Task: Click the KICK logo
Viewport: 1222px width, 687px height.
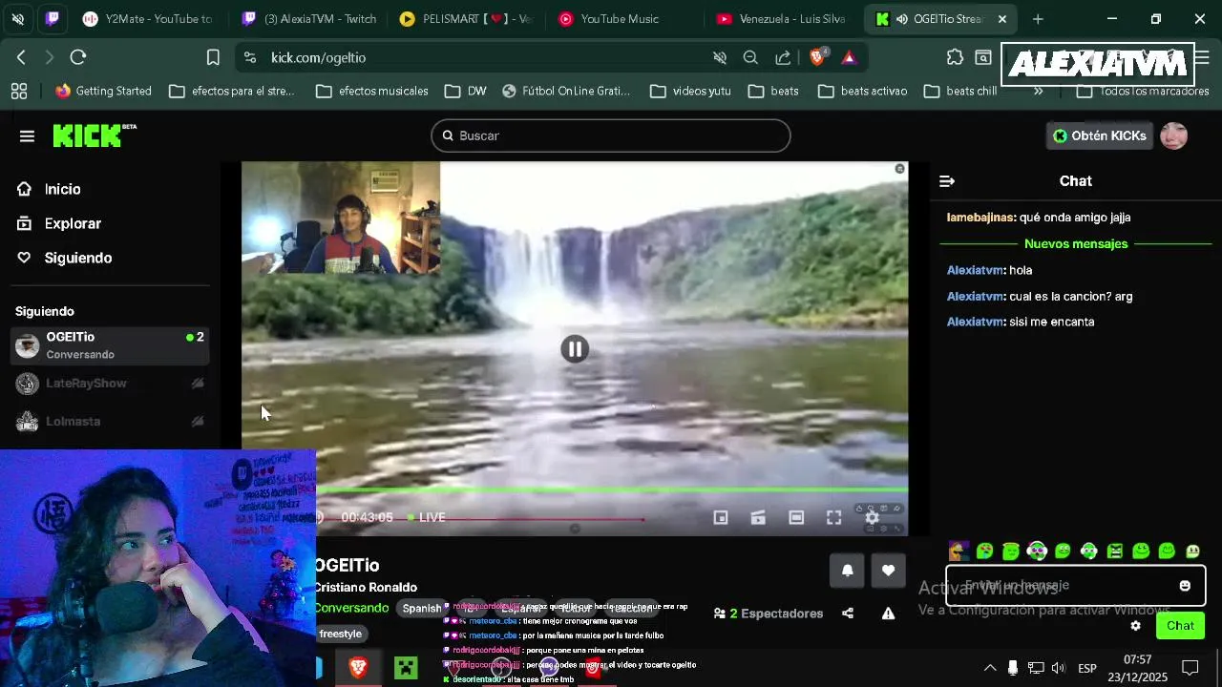Action: (x=95, y=135)
